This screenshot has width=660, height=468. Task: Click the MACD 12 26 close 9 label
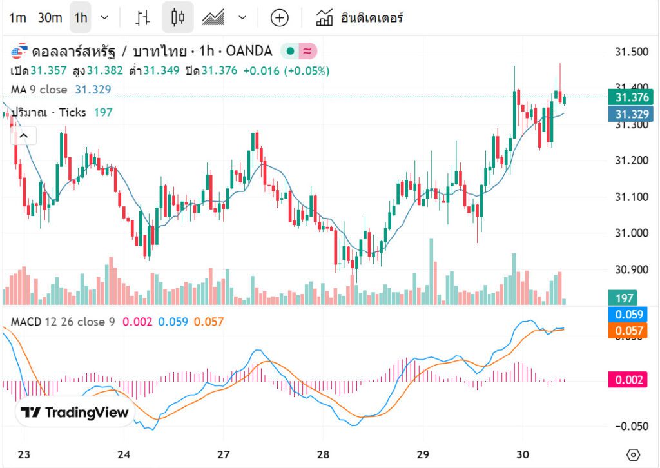tap(63, 321)
